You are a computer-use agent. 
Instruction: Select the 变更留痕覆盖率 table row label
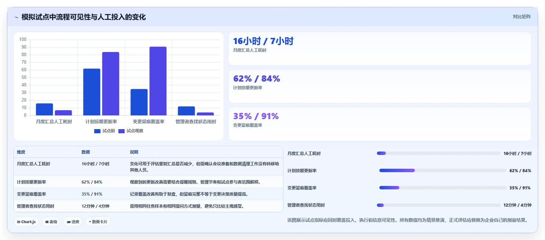[x=31, y=194]
